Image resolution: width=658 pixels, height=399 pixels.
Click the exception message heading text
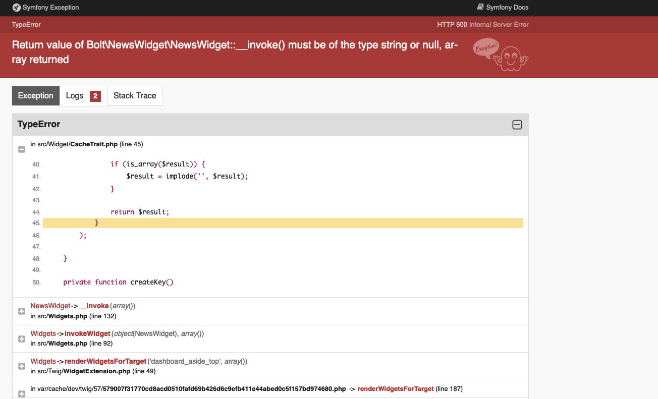(x=235, y=52)
